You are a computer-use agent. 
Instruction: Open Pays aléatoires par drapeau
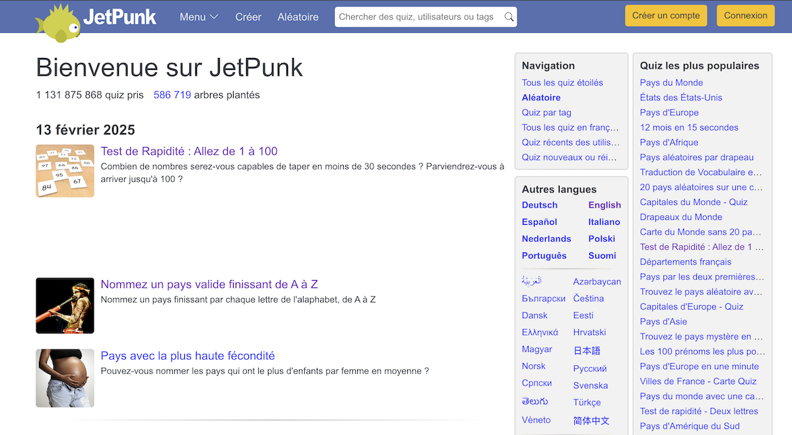point(697,158)
